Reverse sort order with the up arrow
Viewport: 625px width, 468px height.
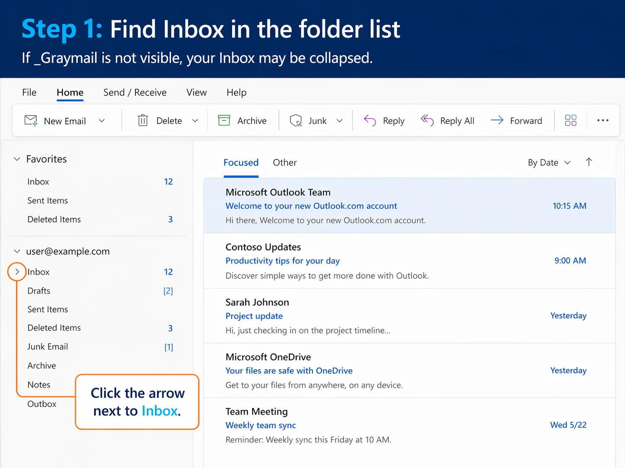[x=589, y=162]
